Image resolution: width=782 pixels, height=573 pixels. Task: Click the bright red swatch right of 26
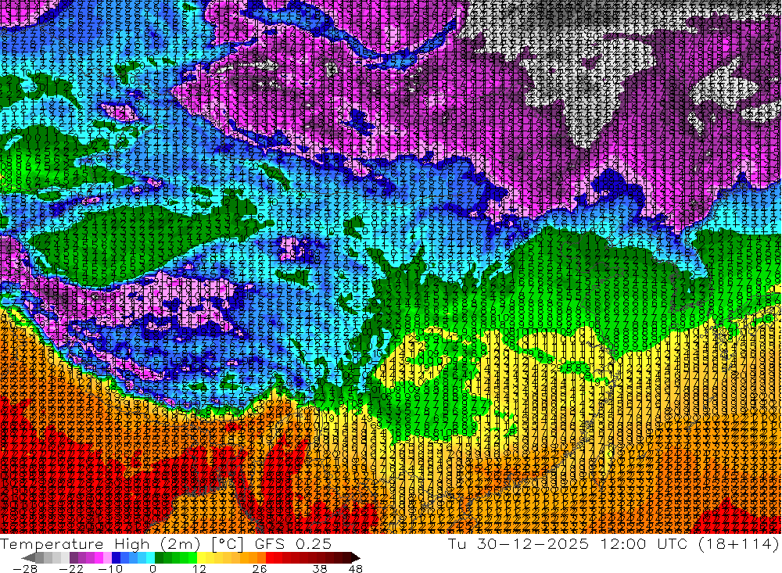[x=270, y=557]
